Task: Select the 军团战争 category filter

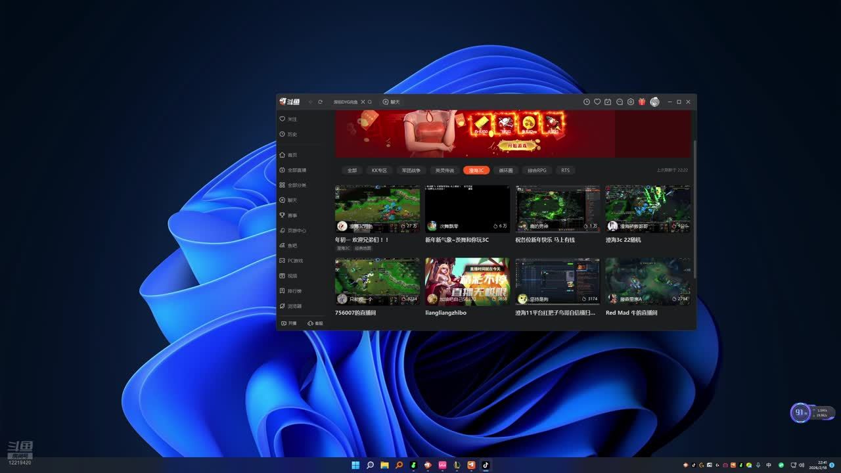Action: tap(411, 170)
